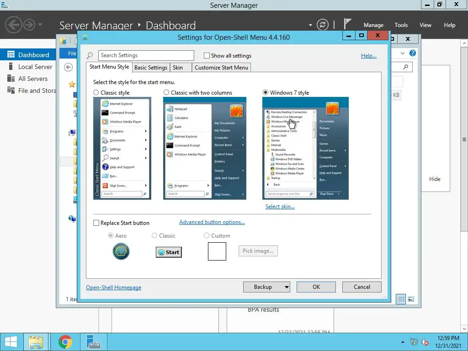Expand the Server Manager breadcrumb dropdown arrow
Screen dimensions: 468x351
click(310, 25)
